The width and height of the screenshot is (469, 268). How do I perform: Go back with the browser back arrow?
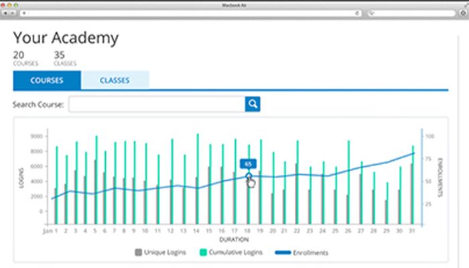(x=5, y=13)
